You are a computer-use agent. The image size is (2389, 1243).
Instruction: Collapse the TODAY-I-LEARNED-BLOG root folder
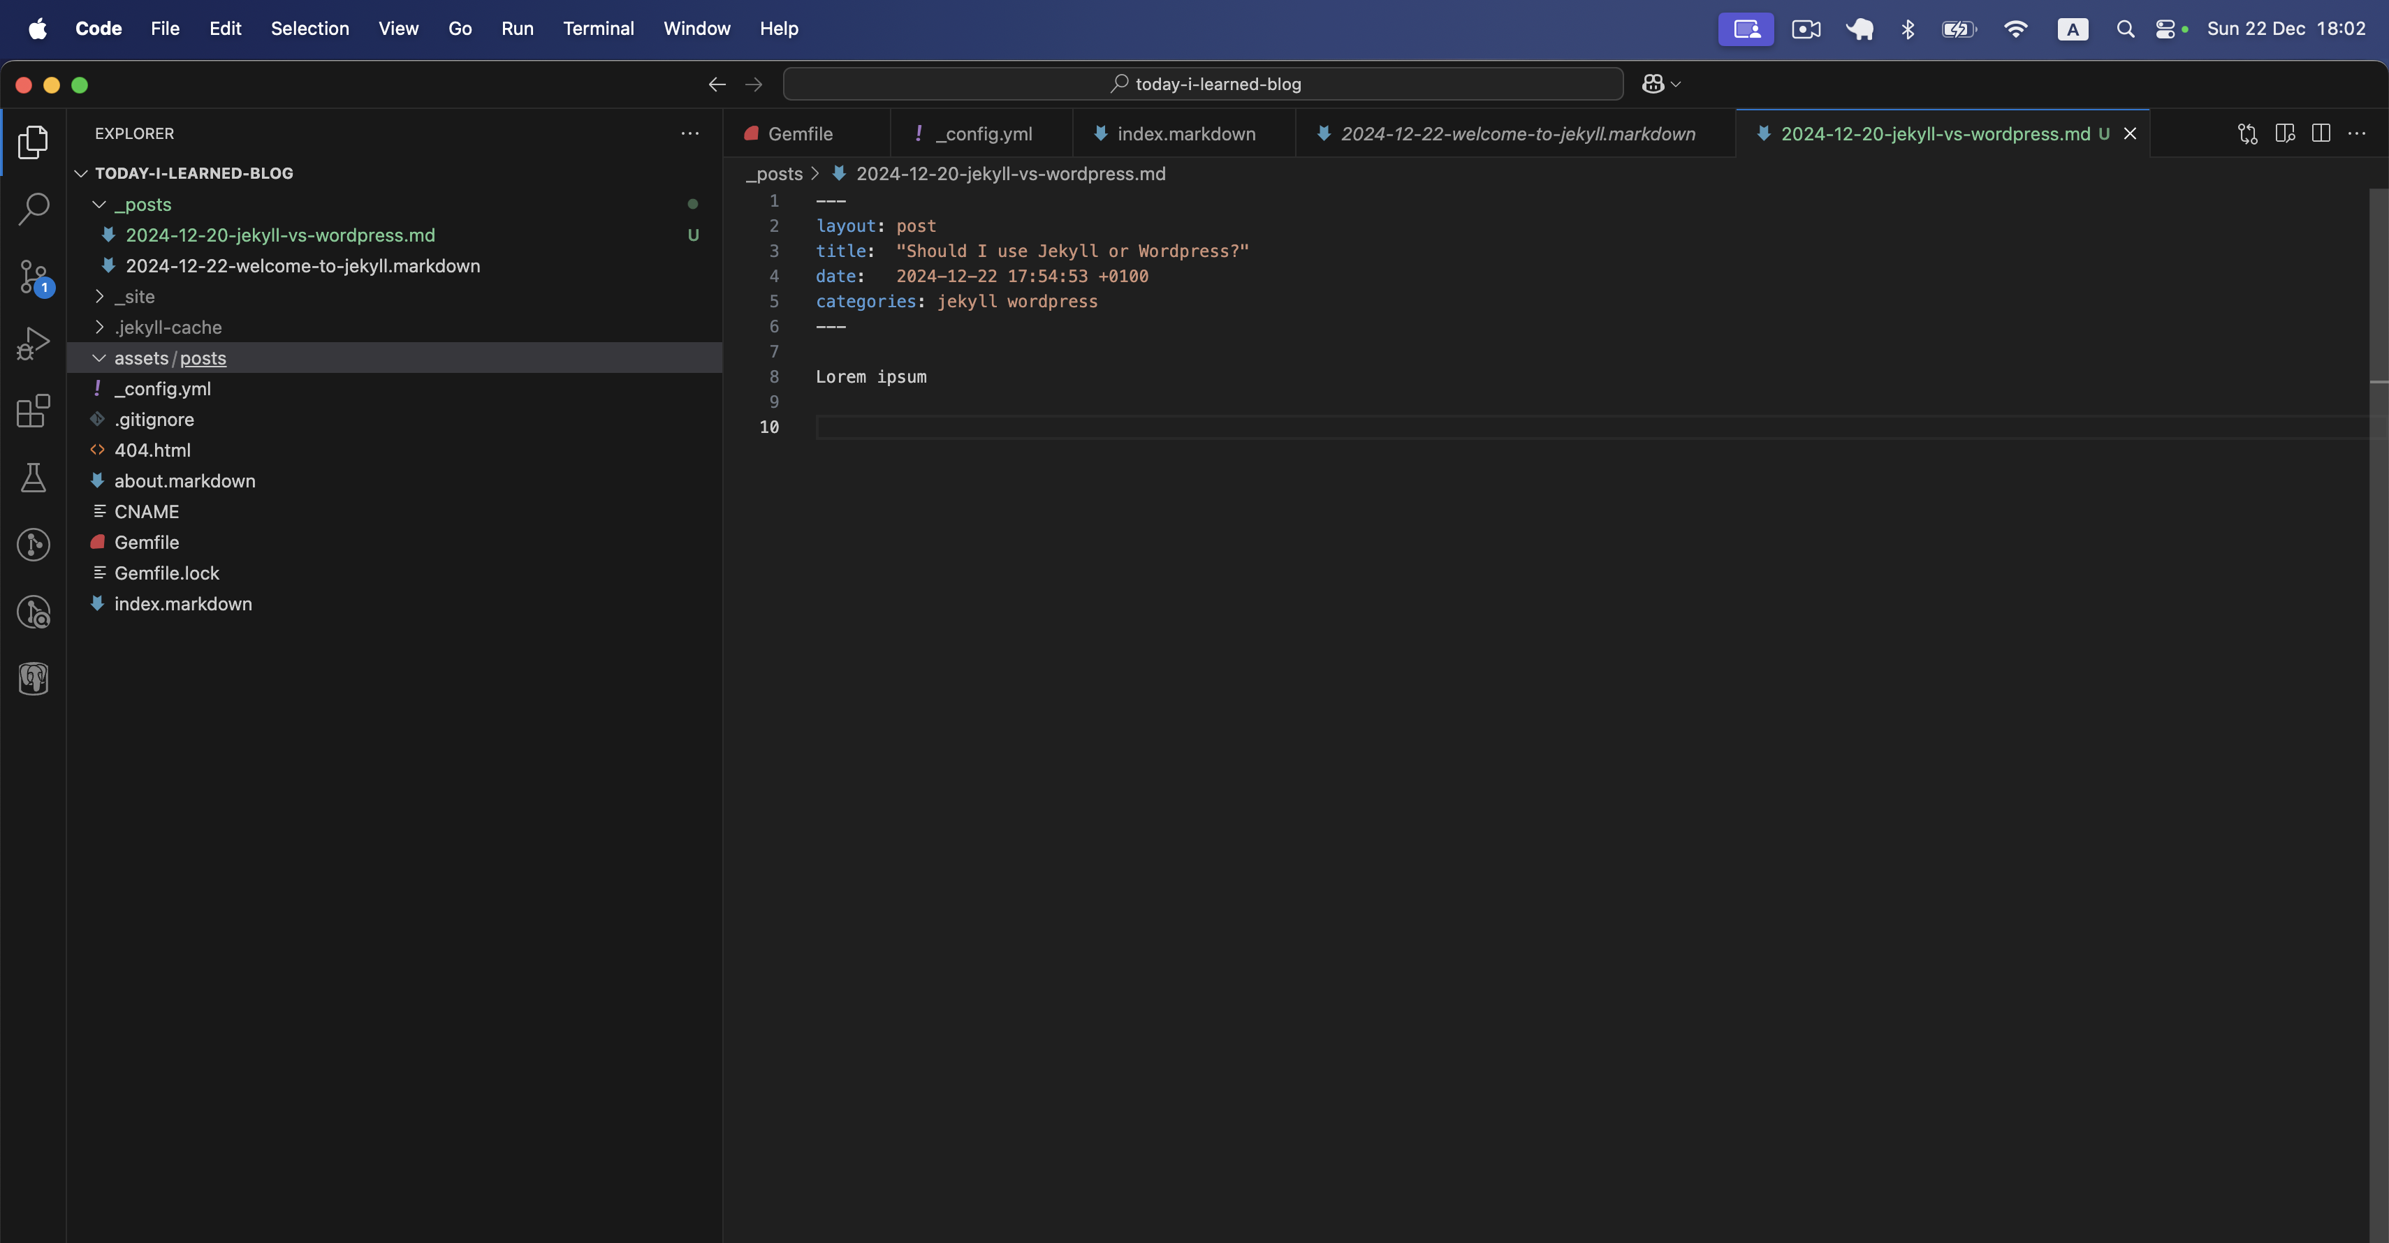pos(81,173)
